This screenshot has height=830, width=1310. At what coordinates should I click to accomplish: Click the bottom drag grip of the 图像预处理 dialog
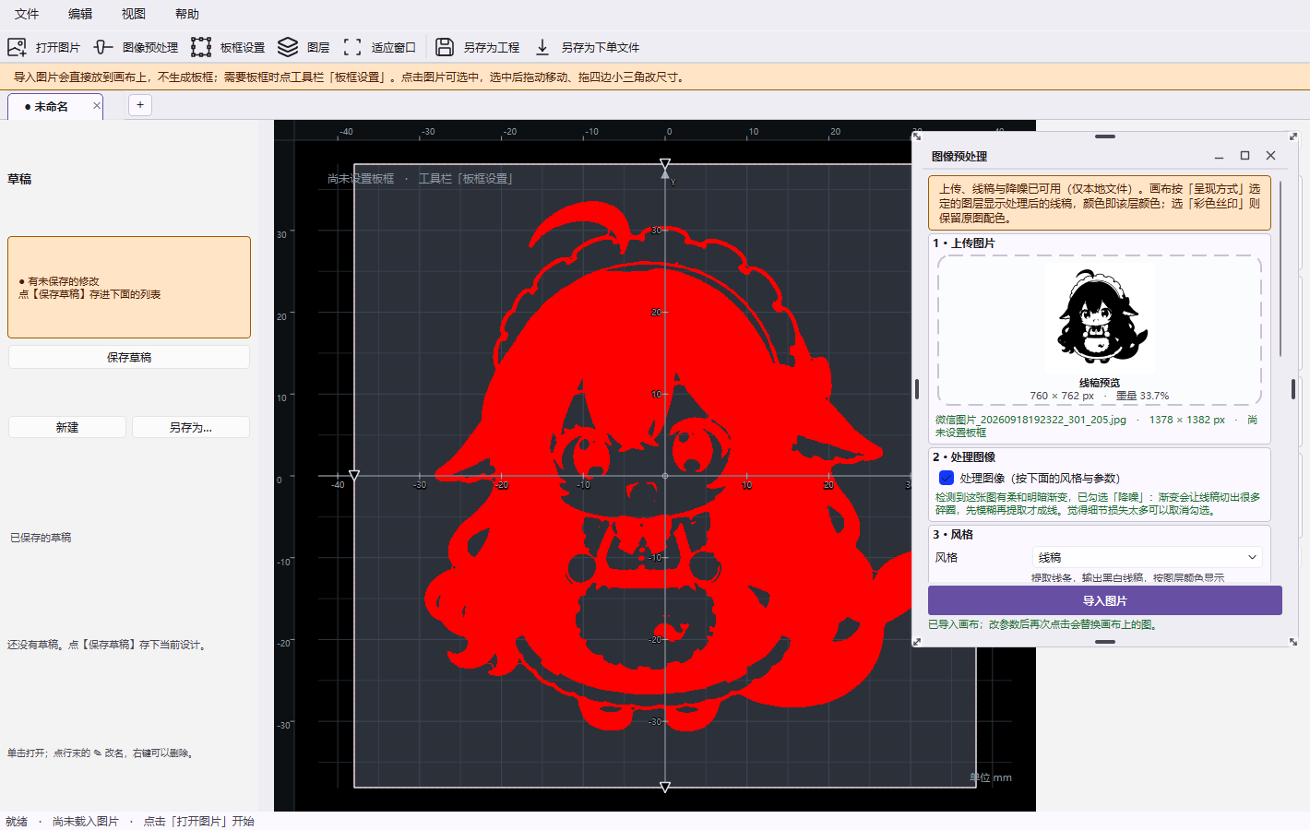1105,642
